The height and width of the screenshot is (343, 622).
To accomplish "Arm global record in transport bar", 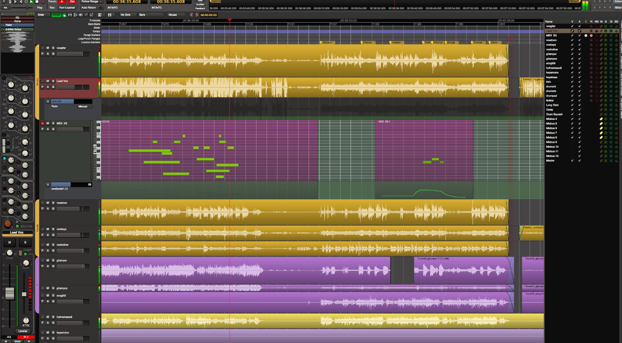I will (43, 2).
